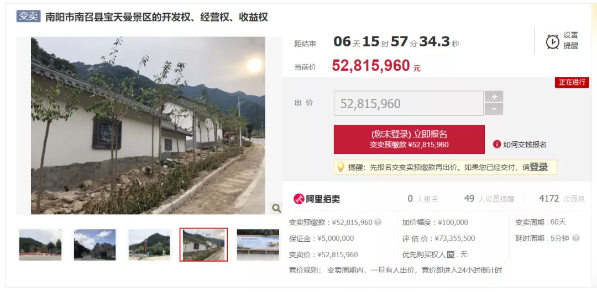Image resolution: width=597 pixels, height=292 pixels.
Task: Click the main white-wall building photo
Action: click(148, 125)
